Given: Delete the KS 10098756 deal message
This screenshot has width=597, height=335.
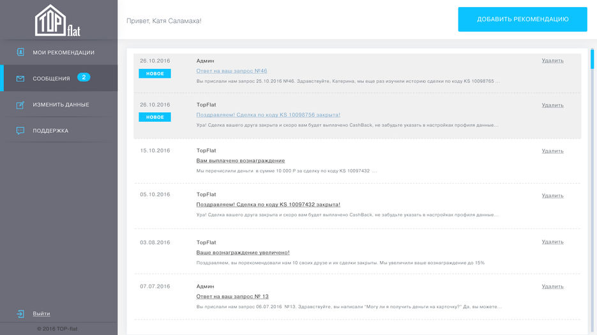Looking at the screenshot, I should (x=552, y=105).
